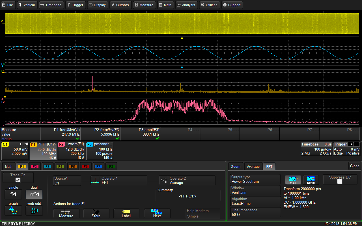Choose the dual g(f(x)) function icon
Image resolution: width=362 pixels, height=226 pixels.
[x=34, y=194]
